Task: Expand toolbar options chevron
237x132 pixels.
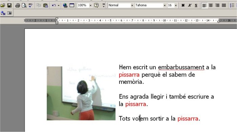Action: tap(104, 5)
